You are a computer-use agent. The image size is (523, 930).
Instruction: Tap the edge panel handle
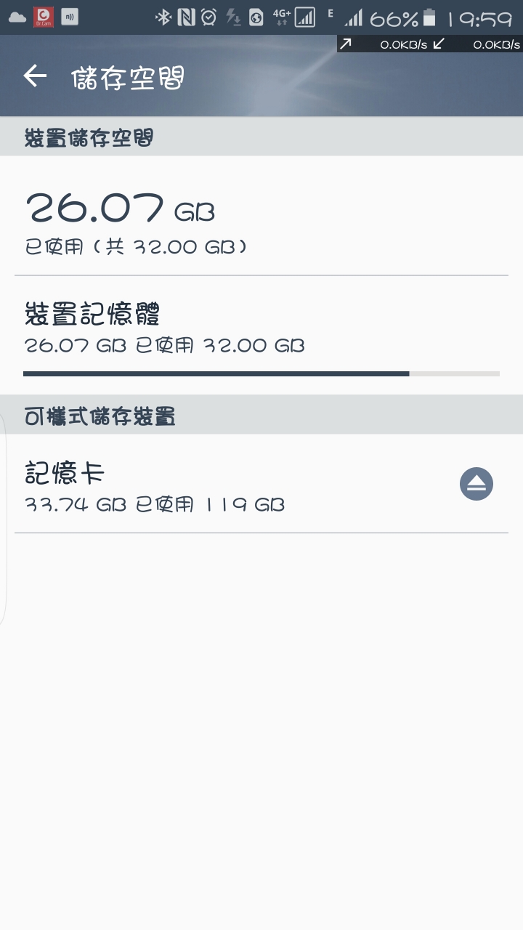point(4,519)
